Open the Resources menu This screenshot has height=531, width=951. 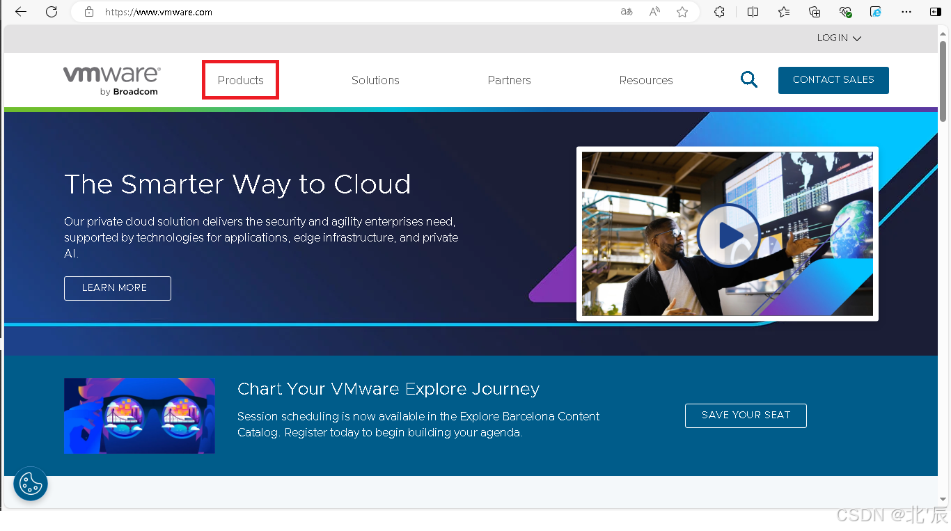pos(646,80)
